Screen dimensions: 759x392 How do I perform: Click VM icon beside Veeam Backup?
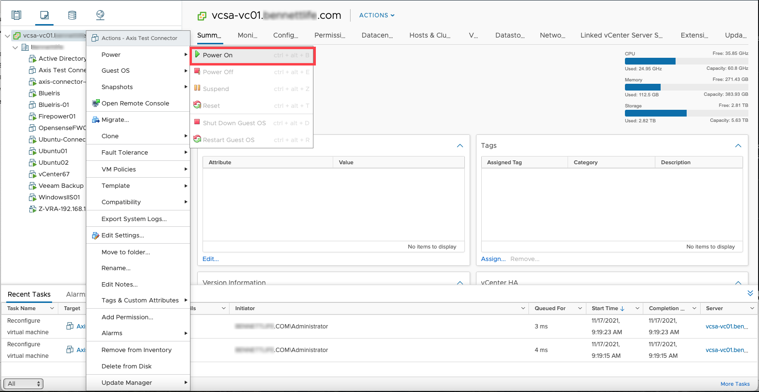pos(33,186)
